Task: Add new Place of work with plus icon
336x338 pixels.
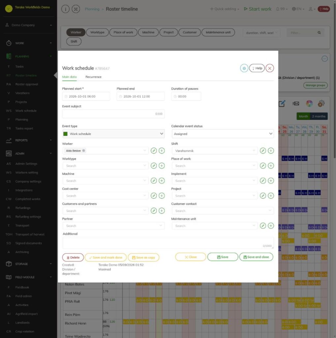Action: (x=271, y=166)
